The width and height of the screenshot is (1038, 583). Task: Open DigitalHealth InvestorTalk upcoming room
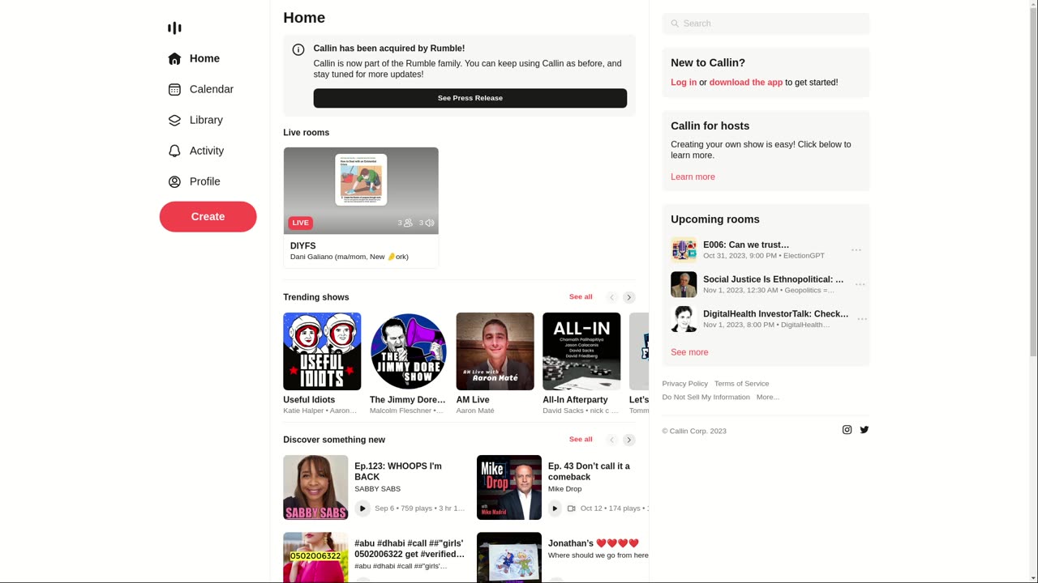click(x=776, y=314)
